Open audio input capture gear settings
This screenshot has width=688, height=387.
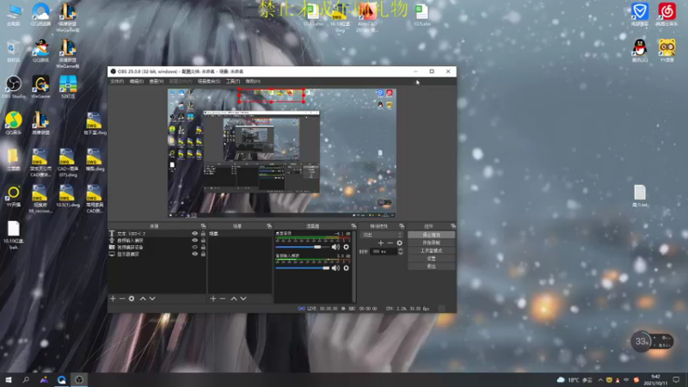(x=347, y=267)
